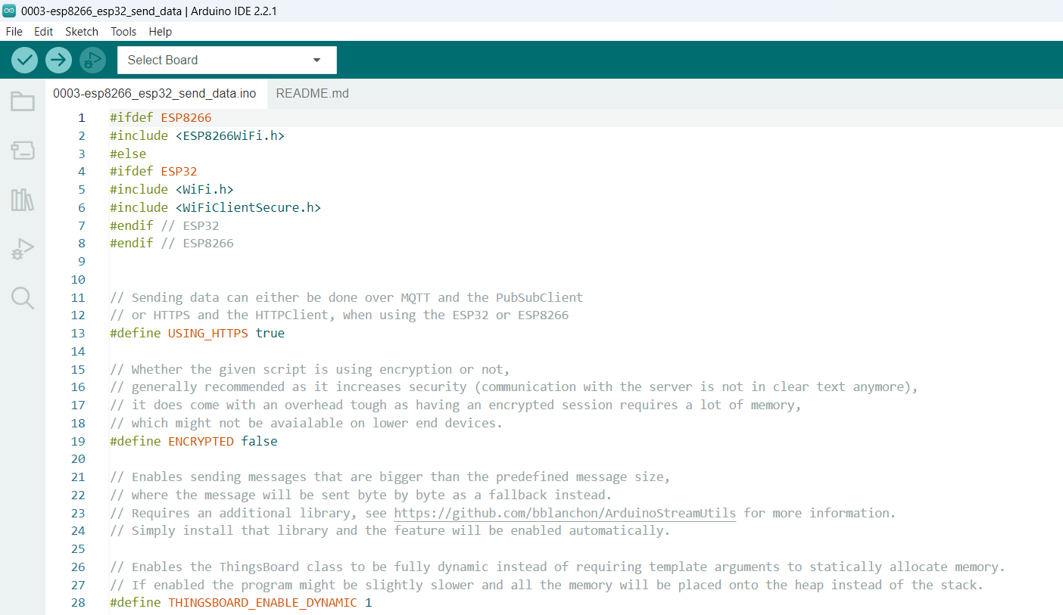Click the '#endif // ESP32' line

pos(164,225)
